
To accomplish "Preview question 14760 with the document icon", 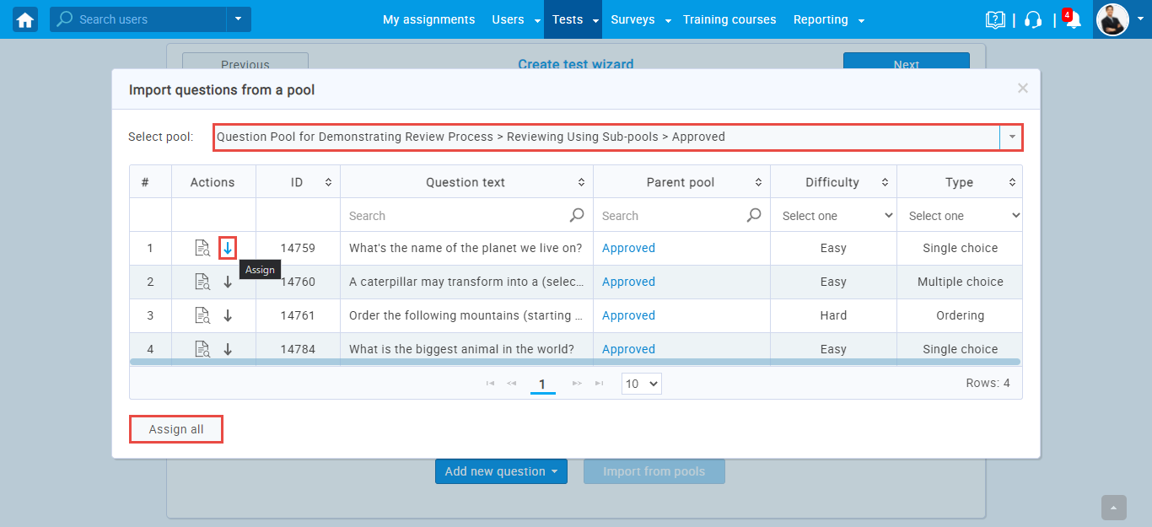I will coord(202,282).
